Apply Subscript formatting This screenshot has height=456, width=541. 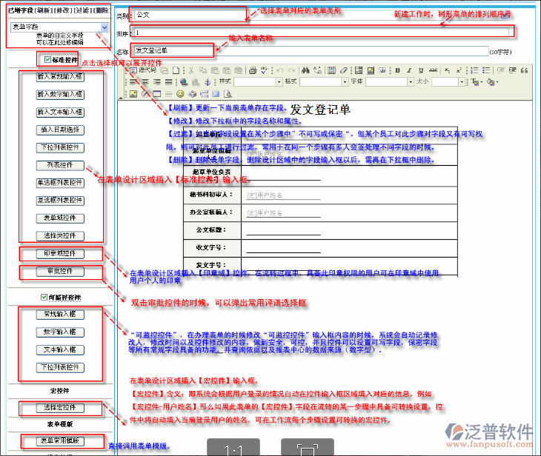[447, 70]
